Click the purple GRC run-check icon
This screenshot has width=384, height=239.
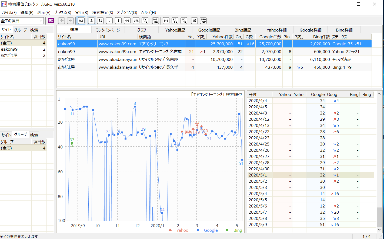click(x=51, y=20)
